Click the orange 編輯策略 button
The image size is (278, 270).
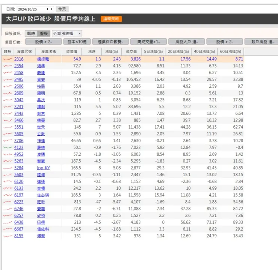[x=111, y=19]
